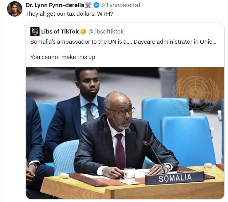Click the maroon tie of the speaker
The width and height of the screenshot is (228, 202).
(x=120, y=151)
